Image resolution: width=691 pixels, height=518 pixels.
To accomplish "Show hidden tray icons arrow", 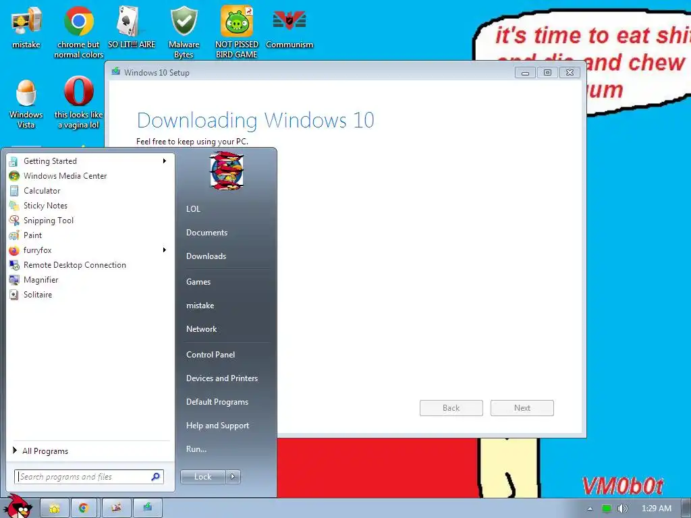I will 590,509.
